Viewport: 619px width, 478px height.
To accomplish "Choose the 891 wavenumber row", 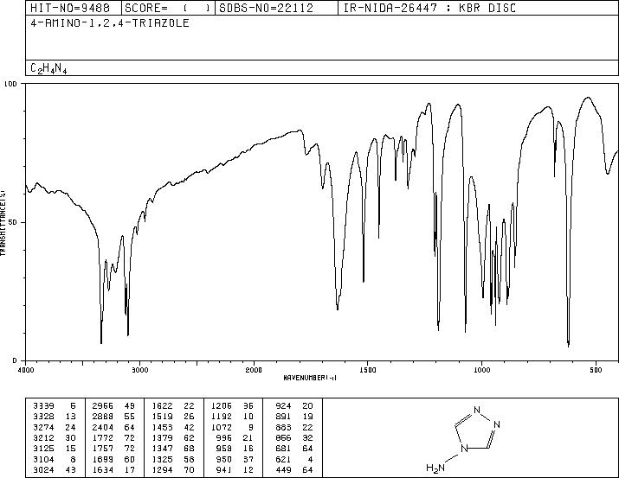I will click(x=294, y=417).
